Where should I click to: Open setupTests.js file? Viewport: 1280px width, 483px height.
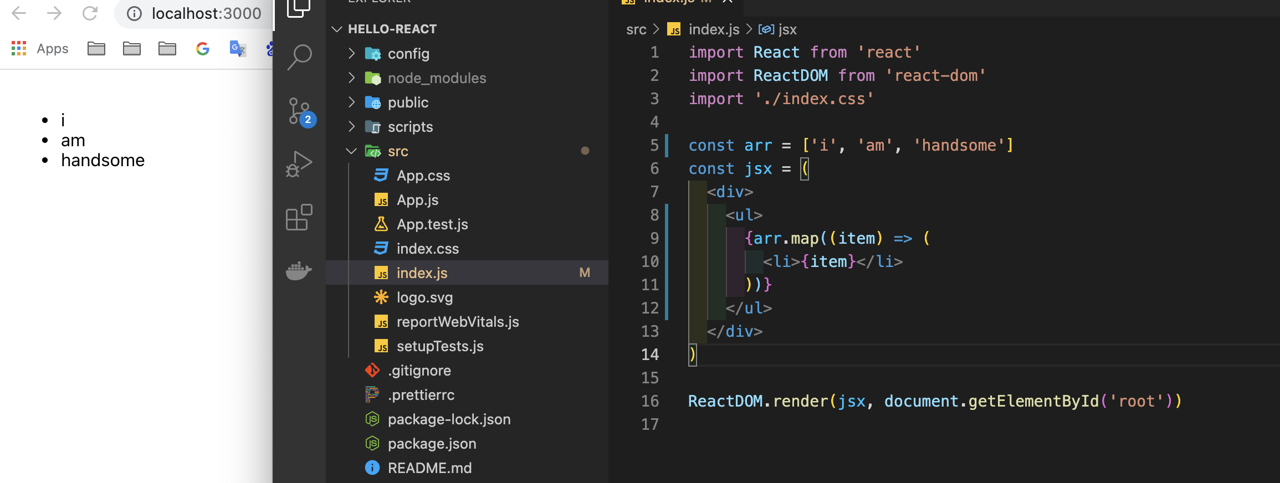[467, 346]
